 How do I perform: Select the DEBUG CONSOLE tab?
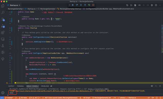point(32,86)
